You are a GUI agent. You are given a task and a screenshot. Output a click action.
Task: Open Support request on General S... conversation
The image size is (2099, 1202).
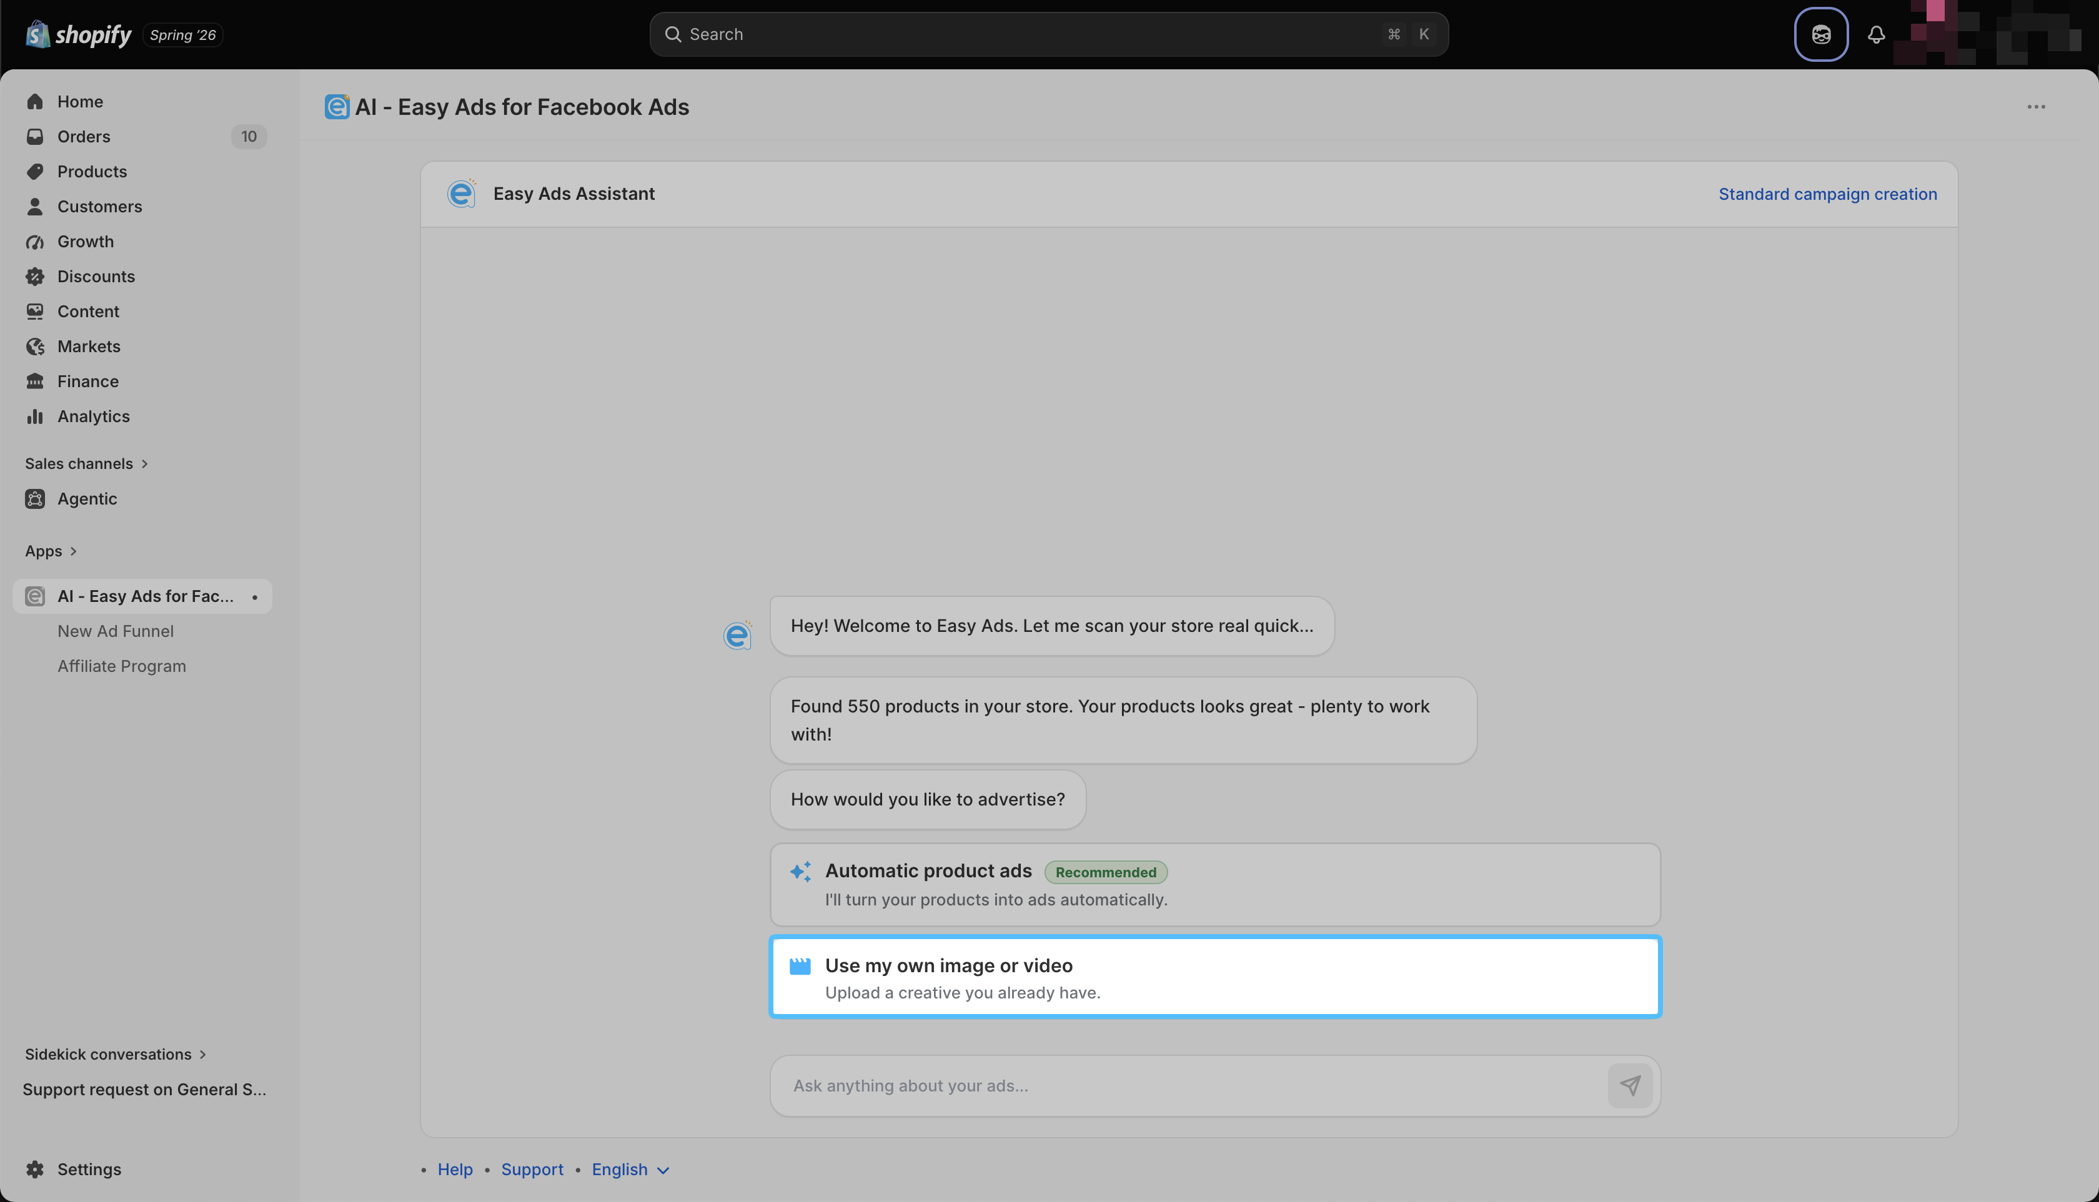[x=144, y=1089]
